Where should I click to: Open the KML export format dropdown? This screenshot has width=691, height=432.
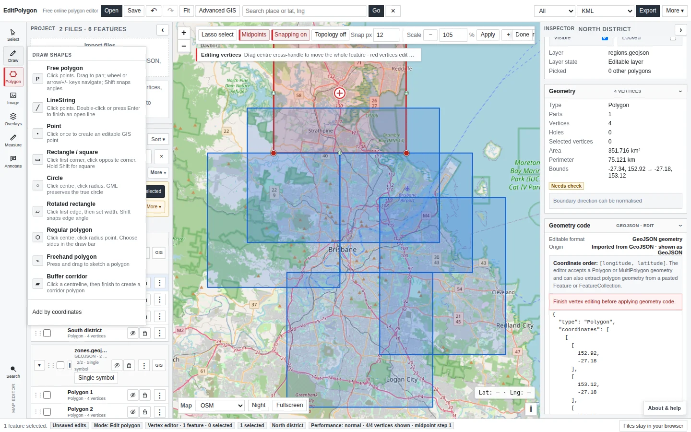point(606,11)
